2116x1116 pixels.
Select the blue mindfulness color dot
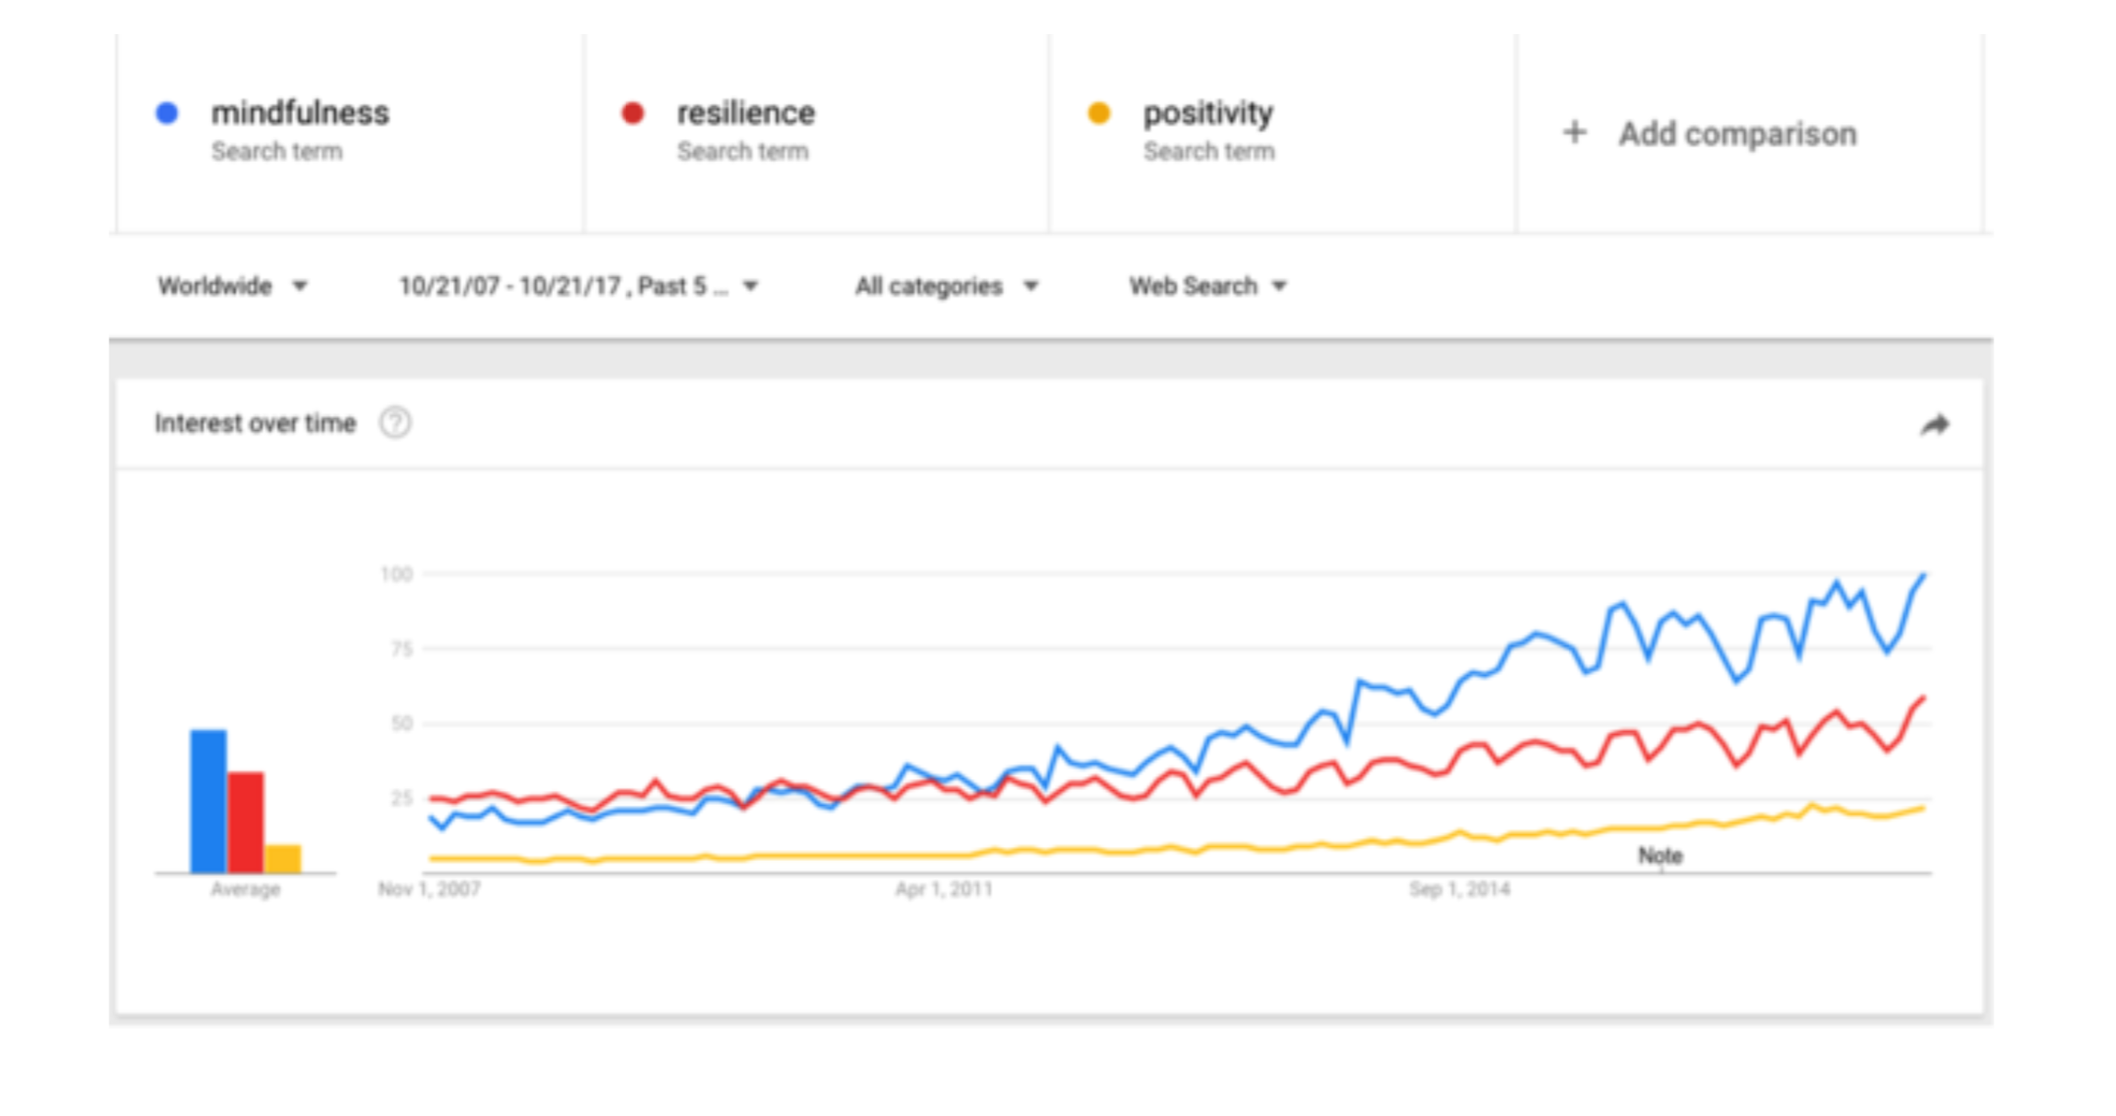tap(167, 112)
